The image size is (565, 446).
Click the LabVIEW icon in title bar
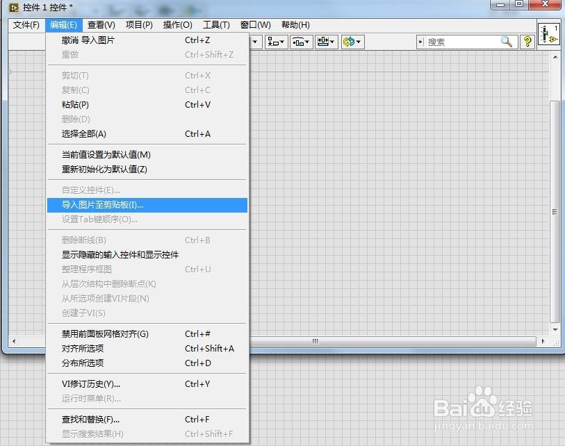click(x=14, y=7)
